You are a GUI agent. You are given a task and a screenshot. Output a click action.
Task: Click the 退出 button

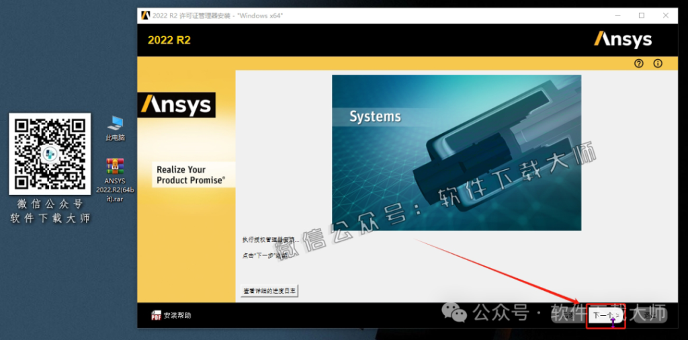[650, 315]
